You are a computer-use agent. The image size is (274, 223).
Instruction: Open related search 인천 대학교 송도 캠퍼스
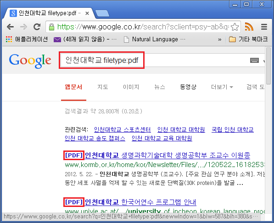coord(95,138)
